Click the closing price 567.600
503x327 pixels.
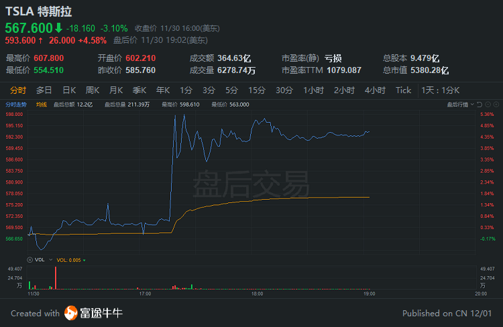29,28
